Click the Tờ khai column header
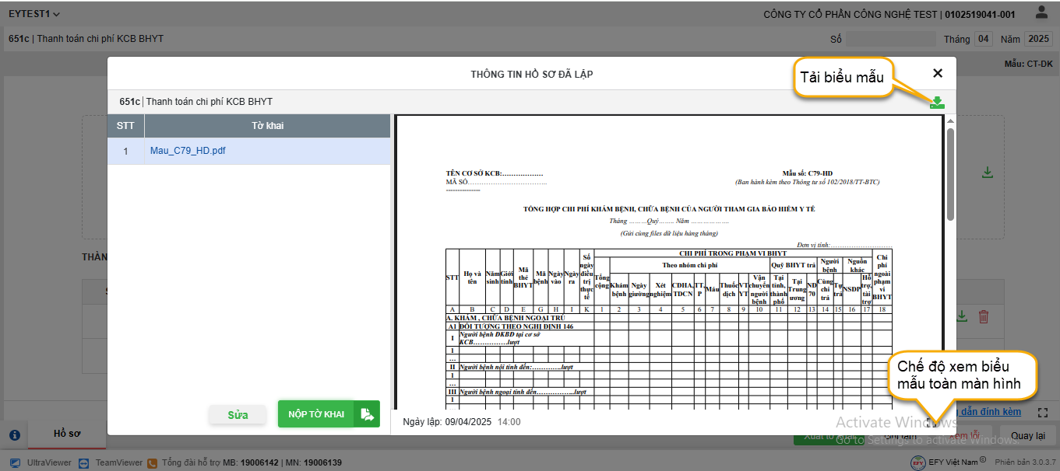Viewport: 1060px width, 471px height. click(267, 126)
